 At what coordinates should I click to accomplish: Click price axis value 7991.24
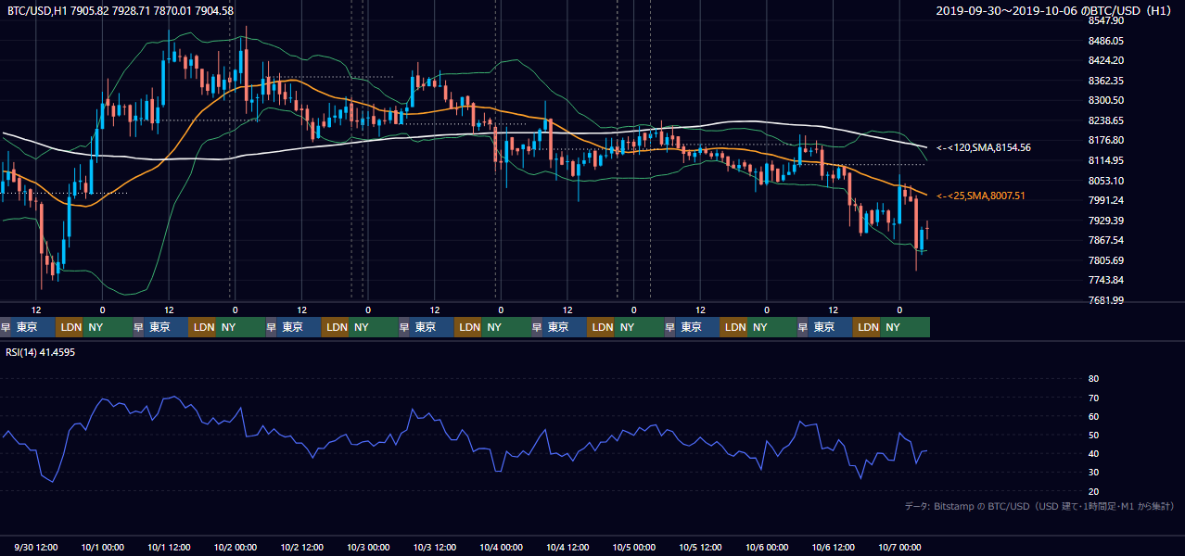1106,200
